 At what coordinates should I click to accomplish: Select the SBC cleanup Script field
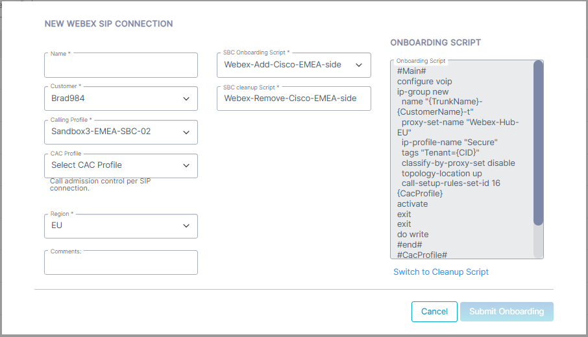point(293,99)
